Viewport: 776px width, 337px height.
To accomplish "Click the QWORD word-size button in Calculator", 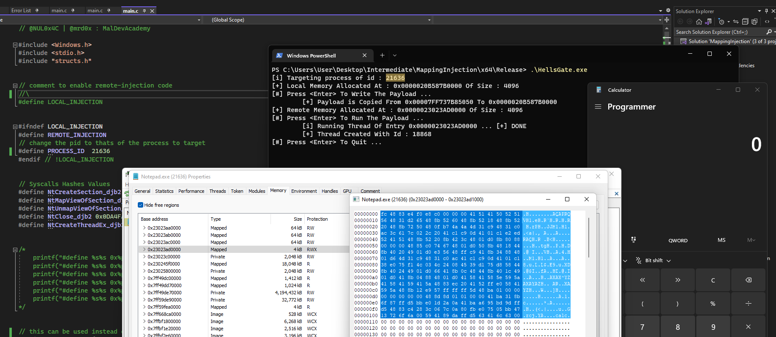I will [678, 240].
